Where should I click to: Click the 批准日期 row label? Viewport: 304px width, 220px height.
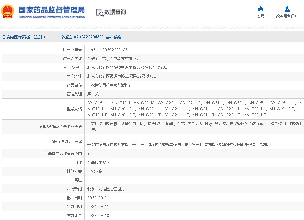74,198
